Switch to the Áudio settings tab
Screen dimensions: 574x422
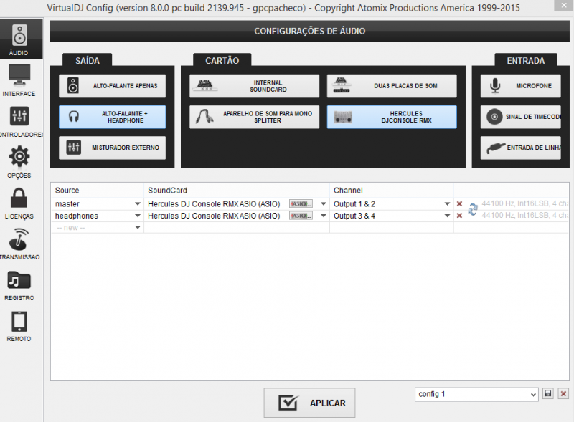pos(19,39)
